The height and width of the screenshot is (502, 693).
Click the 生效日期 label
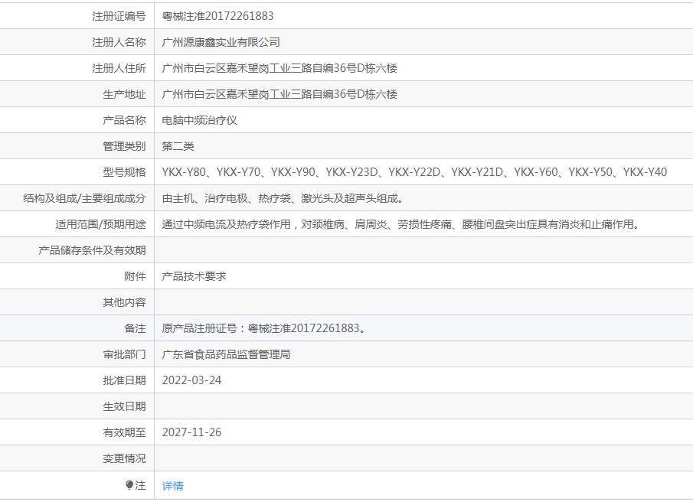click(124, 406)
